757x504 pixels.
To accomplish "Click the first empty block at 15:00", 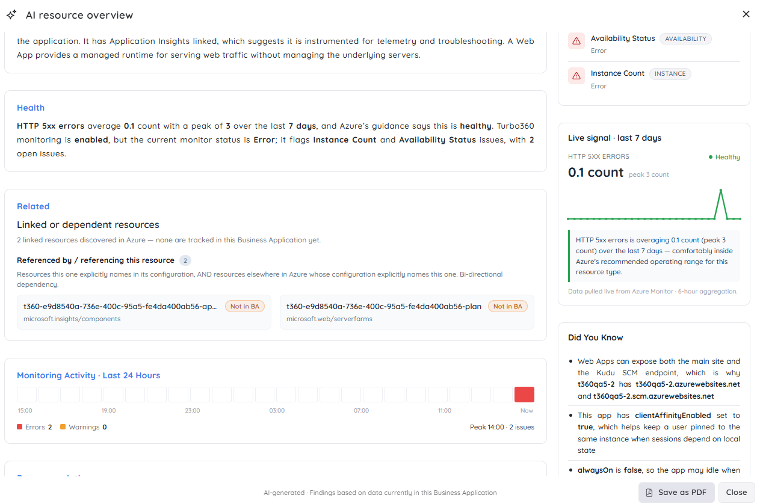I will click(26, 395).
